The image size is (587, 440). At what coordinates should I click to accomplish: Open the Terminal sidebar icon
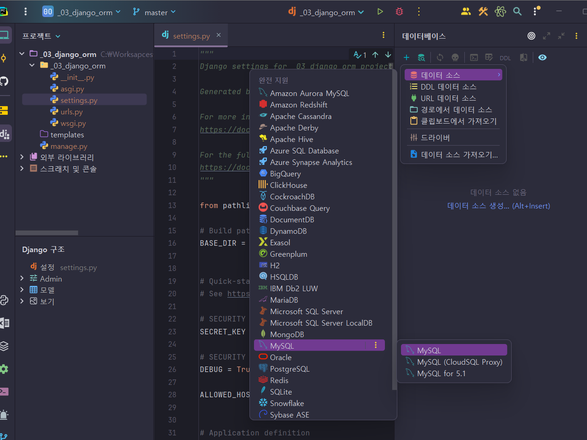click(x=4, y=392)
